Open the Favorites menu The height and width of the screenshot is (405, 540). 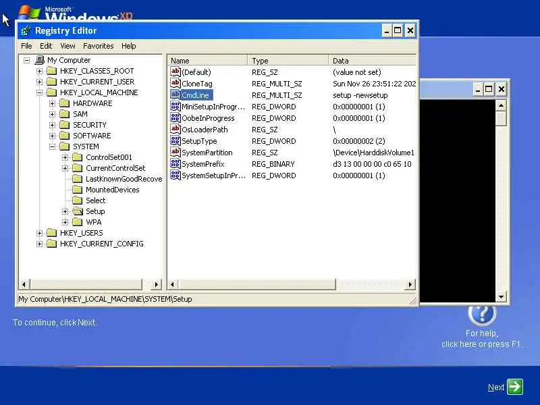click(98, 46)
